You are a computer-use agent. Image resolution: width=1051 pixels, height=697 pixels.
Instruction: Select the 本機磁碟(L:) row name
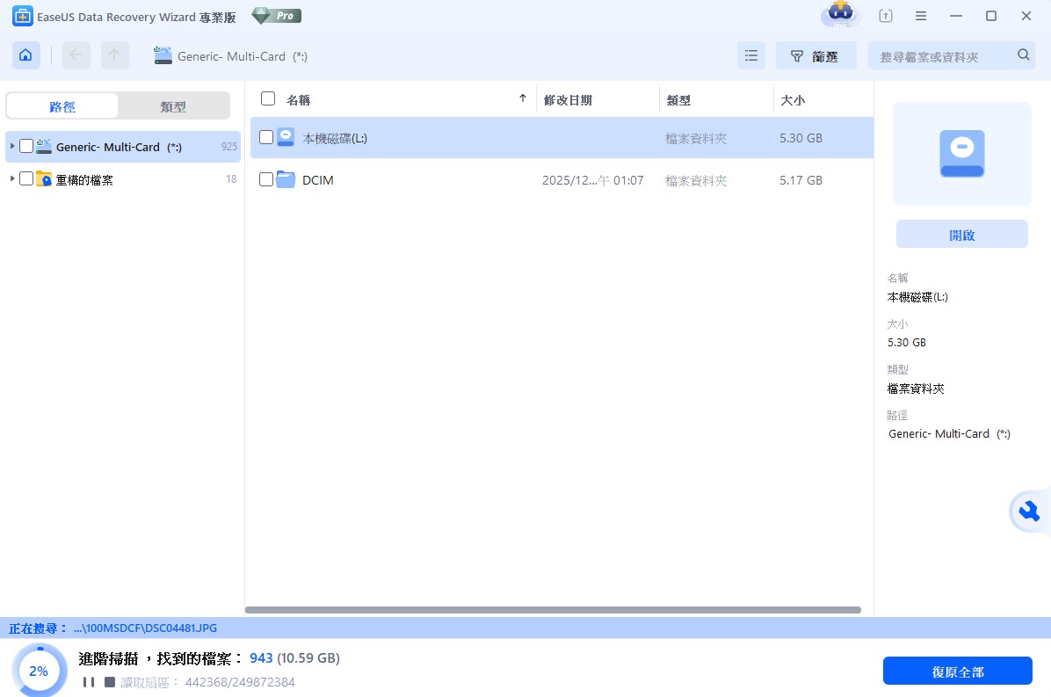pos(335,139)
